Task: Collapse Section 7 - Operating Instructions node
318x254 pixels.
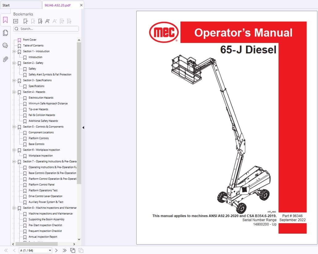Action: [14, 162]
